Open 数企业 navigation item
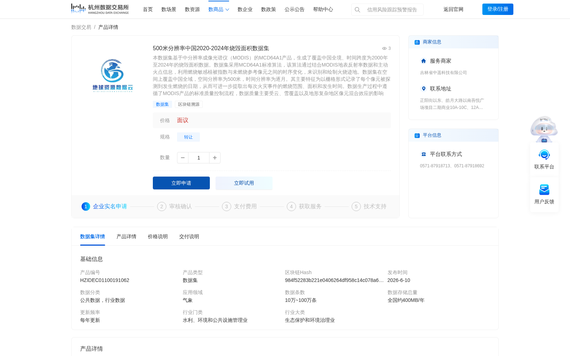The height and width of the screenshot is (356, 570). click(x=245, y=10)
